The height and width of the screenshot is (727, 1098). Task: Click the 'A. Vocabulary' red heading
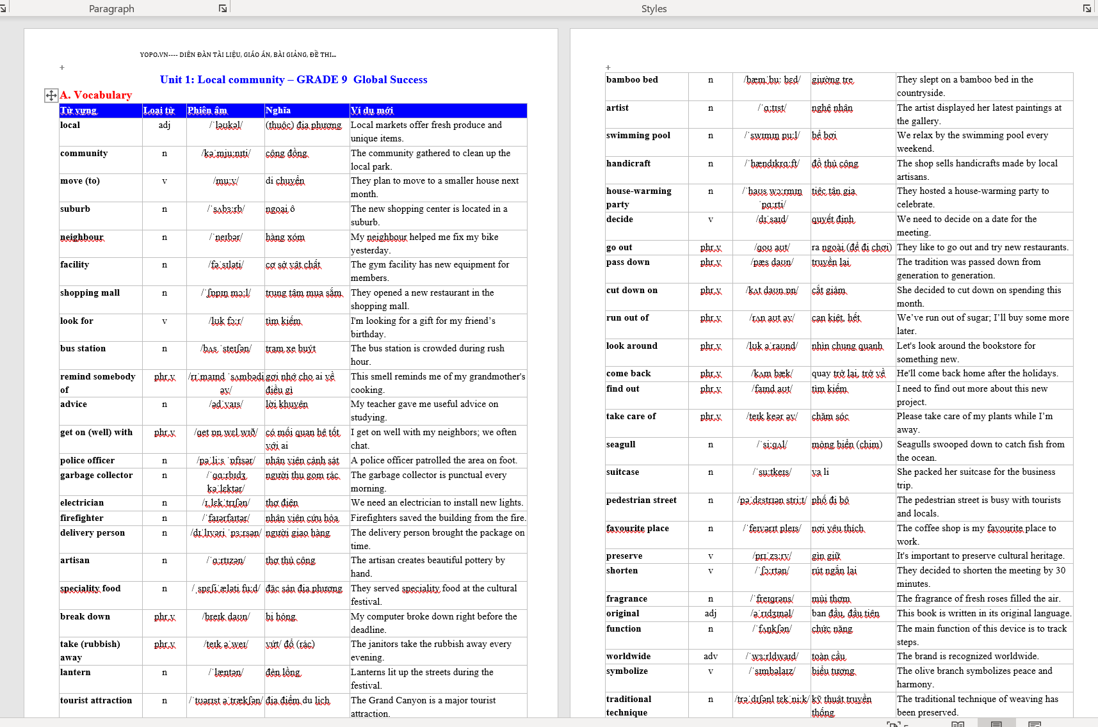pyautogui.click(x=96, y=95)
